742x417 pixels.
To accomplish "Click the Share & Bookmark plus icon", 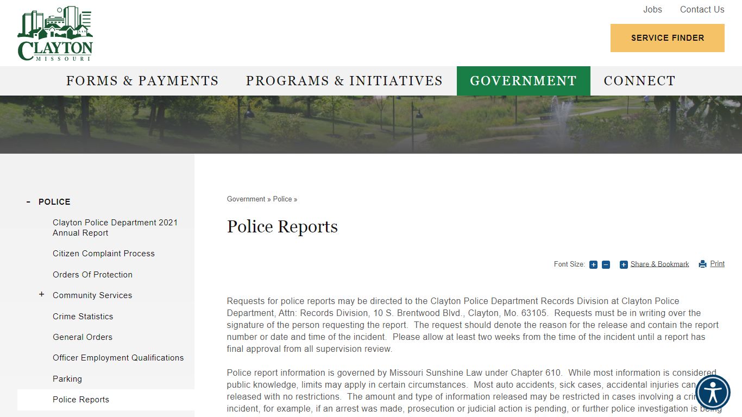I will pos(624,264).
